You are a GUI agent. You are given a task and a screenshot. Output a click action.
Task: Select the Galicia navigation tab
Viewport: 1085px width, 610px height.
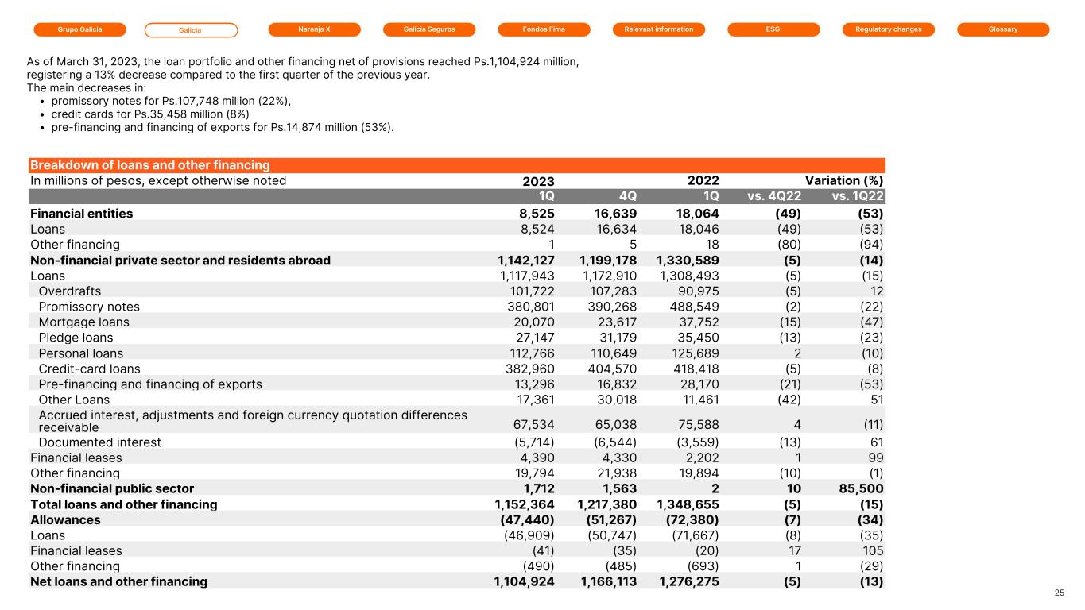[191, 30]
